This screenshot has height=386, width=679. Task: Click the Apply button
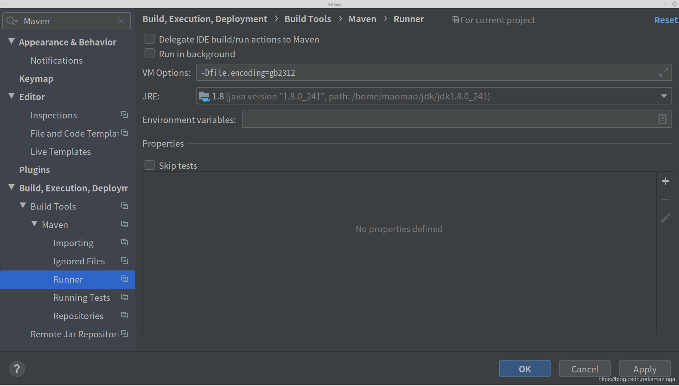point(645,369)
